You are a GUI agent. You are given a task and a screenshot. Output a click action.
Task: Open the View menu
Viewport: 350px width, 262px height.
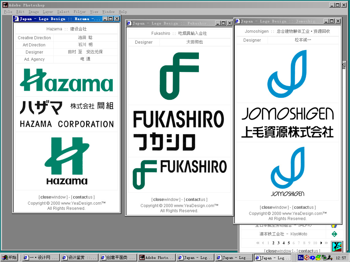pos(94,12)
